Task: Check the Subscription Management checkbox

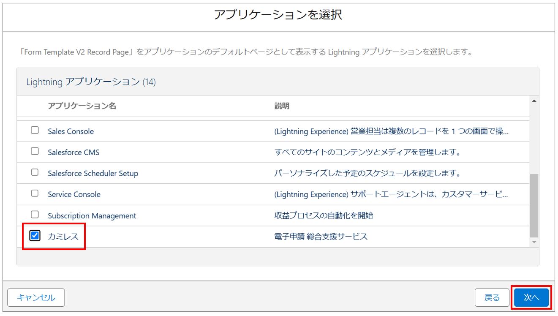Action: [x=35, y=215]
